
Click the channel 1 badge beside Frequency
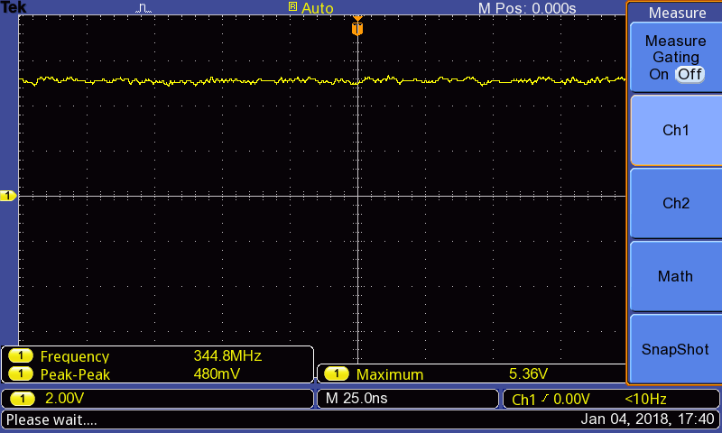(21, 356)
